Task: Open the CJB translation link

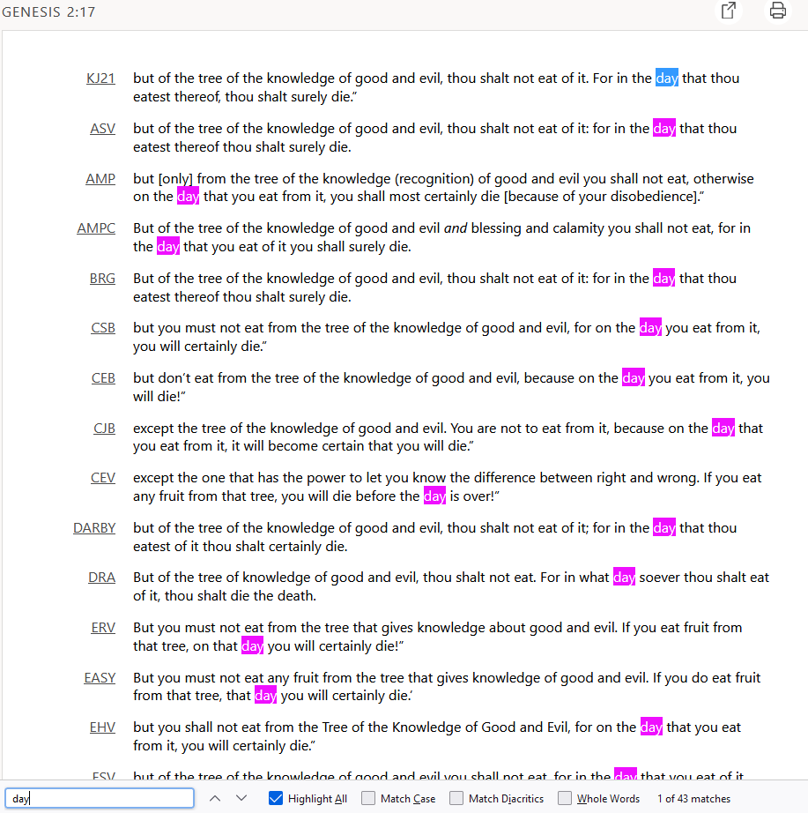Action: coord(104,429)
